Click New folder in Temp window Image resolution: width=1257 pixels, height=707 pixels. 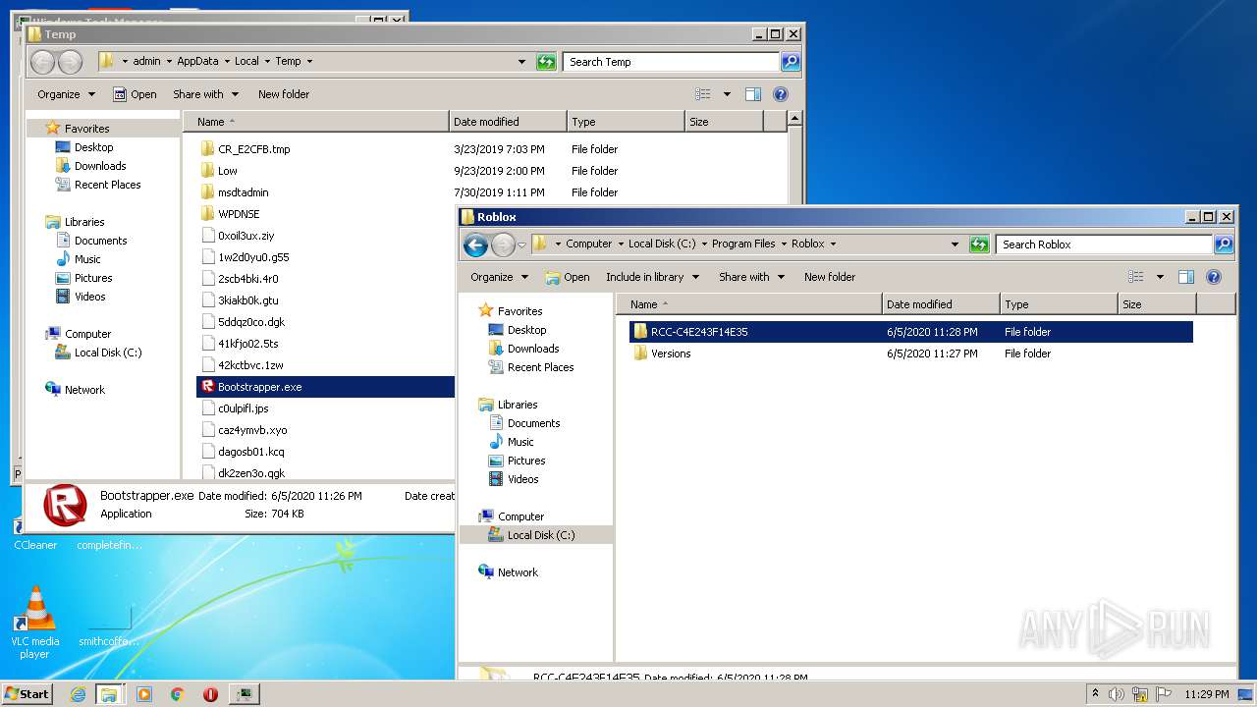(x=284, y=94)
